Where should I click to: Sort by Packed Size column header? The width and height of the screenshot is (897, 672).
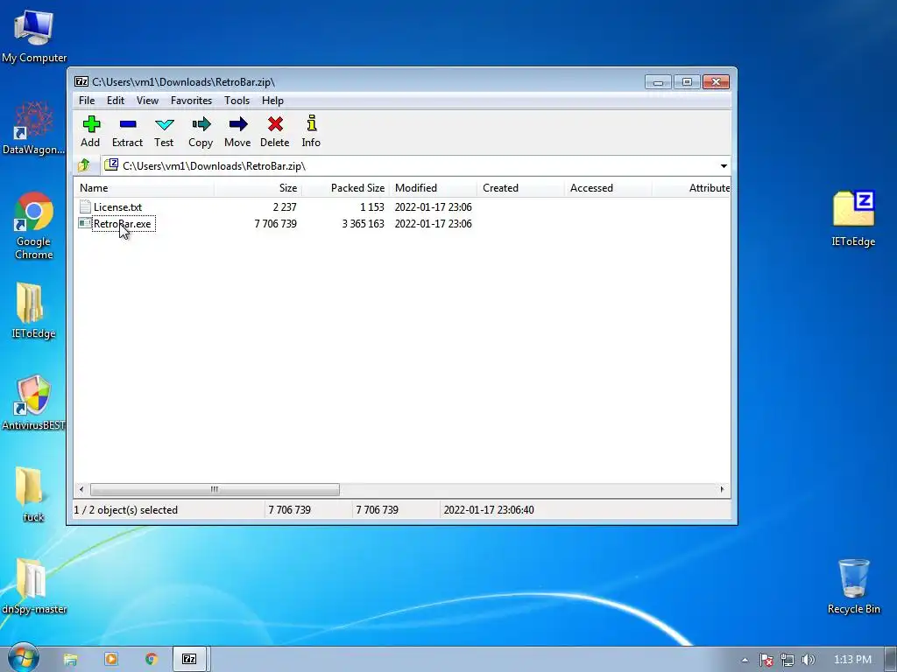click(345, 188)
